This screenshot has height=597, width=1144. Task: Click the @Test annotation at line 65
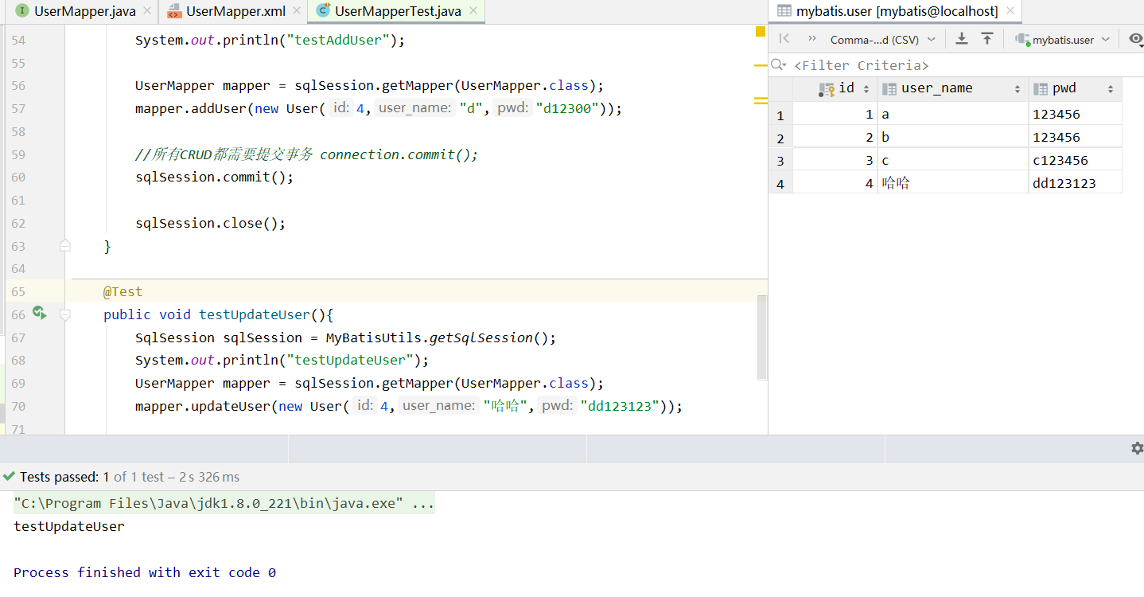click(123, 291)
